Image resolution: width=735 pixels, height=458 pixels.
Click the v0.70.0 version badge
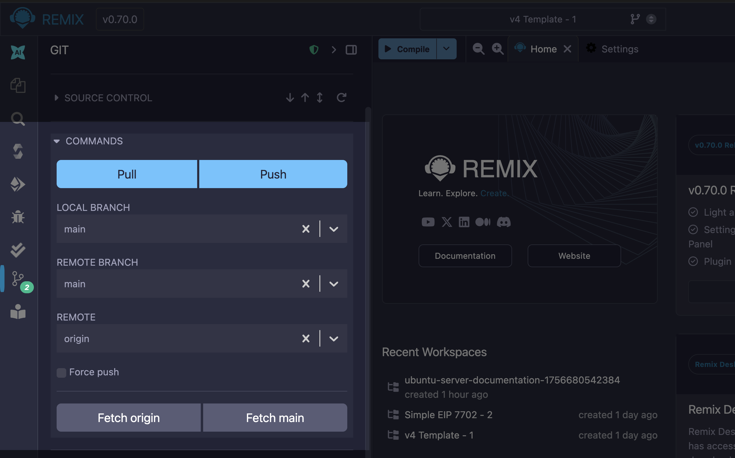pos(120,19)
